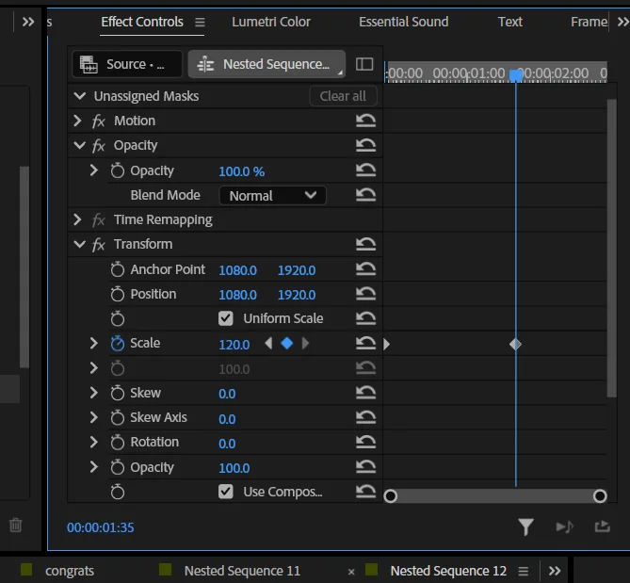Viewport: 630px width, 583px height.
Task: Reset the Transform Opacity 100.0 parameter
Action: (365, 467)
